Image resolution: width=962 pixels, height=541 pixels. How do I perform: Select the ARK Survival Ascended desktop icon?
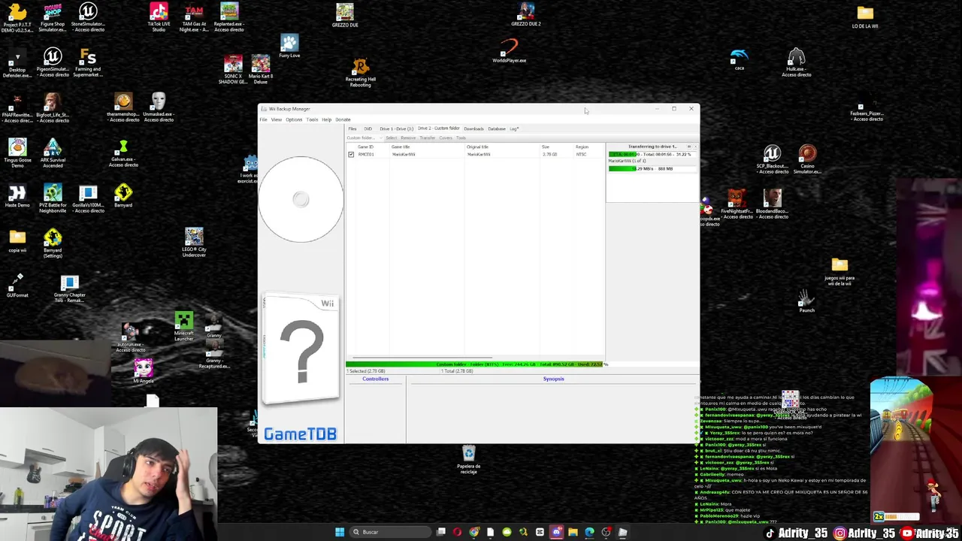(53, 154)
